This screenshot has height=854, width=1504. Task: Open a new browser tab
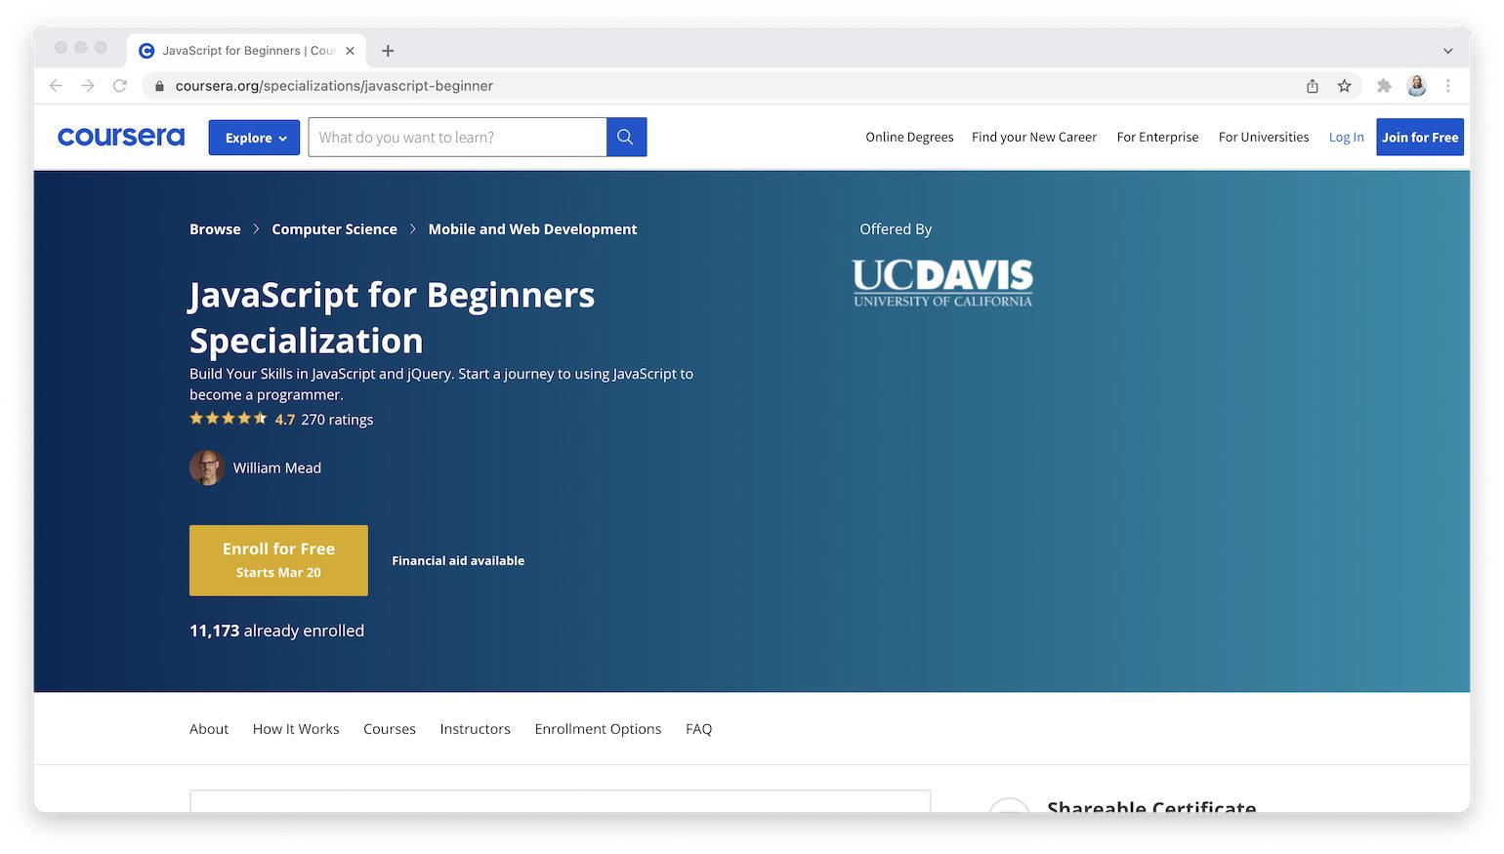(388, 51)
